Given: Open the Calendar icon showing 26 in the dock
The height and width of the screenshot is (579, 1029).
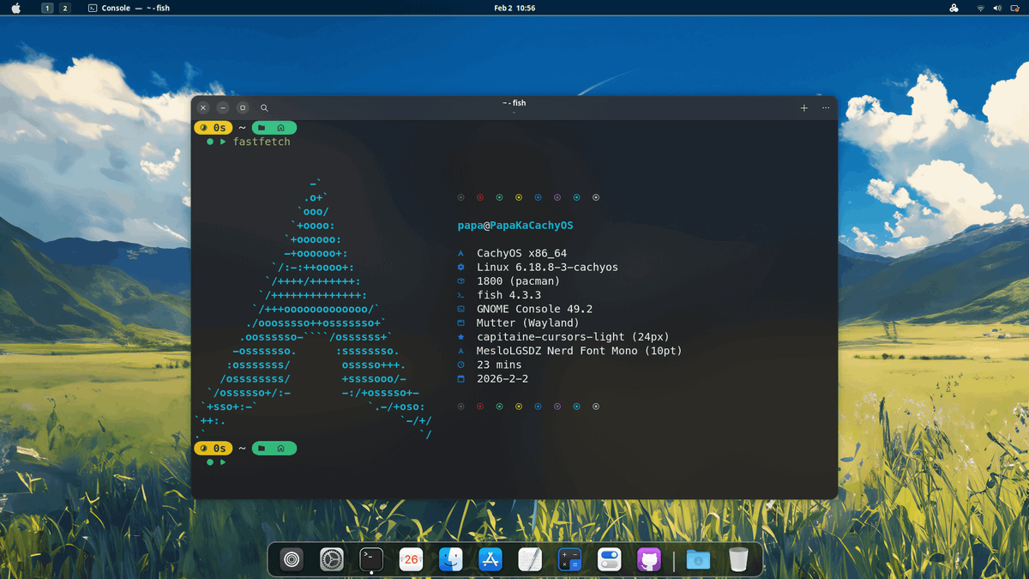Looking at the screenshot, I should [412, 560].
